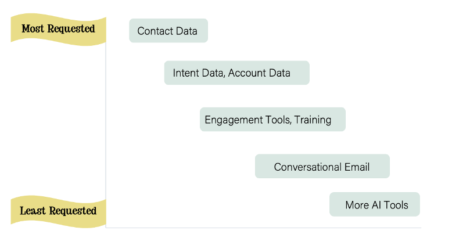Click the More AI Tools box

click(x=375, y=204)
